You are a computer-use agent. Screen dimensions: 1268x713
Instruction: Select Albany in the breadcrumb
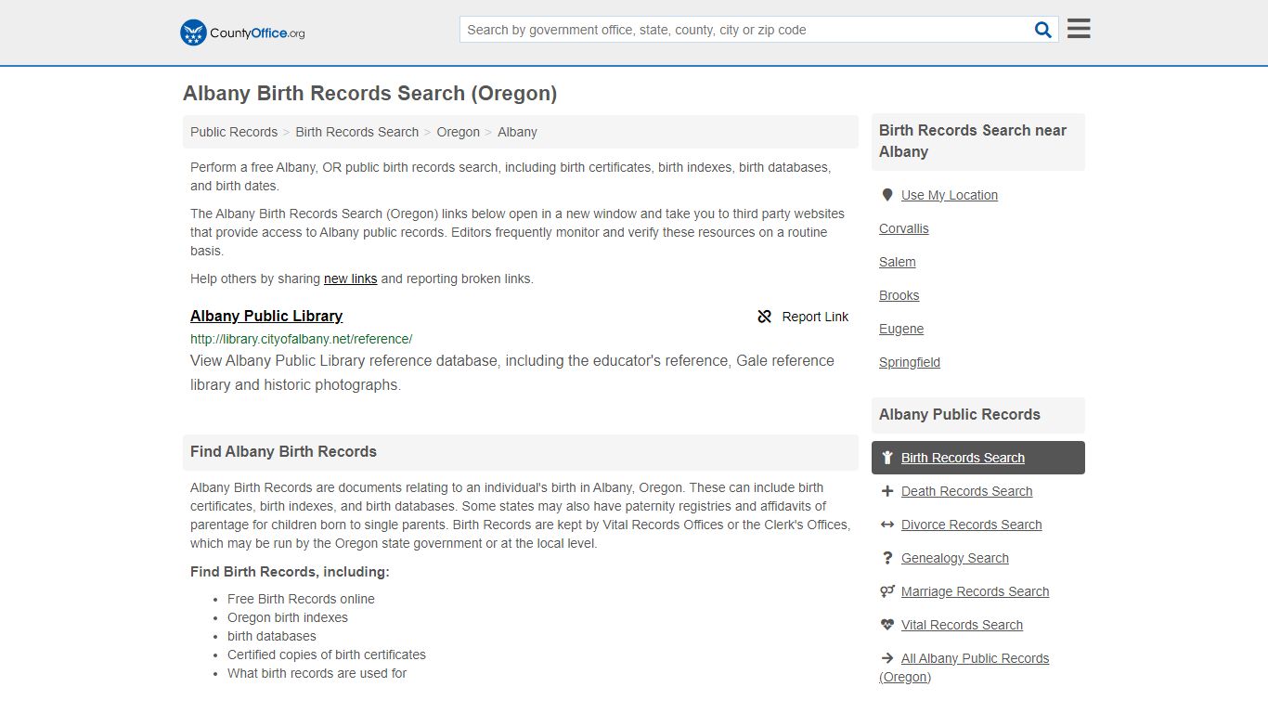point(517,132)
